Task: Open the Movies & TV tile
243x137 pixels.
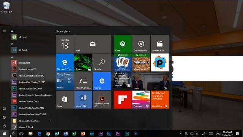Action: pos(160,44)
